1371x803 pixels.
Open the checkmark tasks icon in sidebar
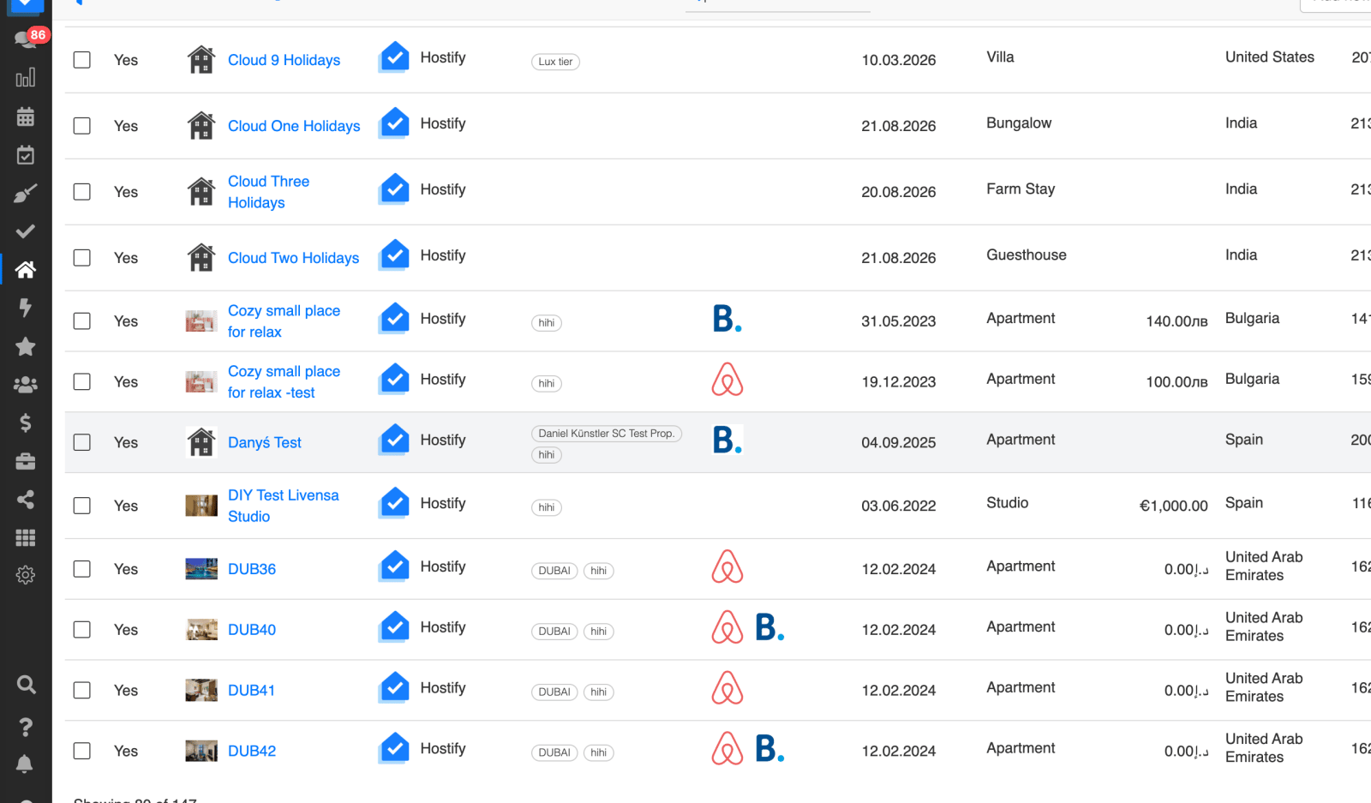click(x=26, y=231)
